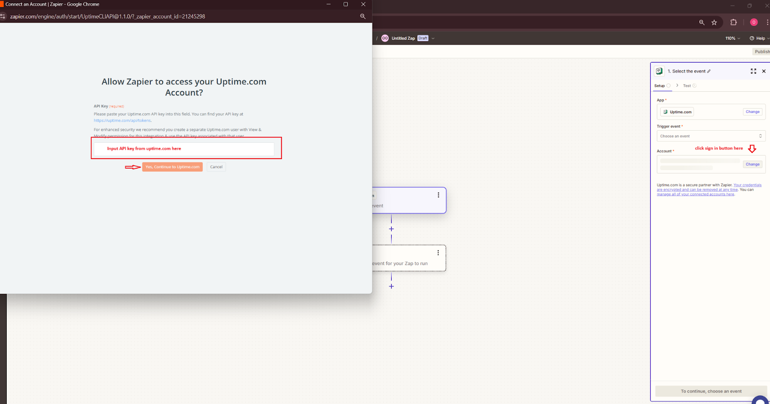The height and width of the screenshot is (404, 770).
Task: Click the Uptime.com app chip
Action: tap(677, 112)
